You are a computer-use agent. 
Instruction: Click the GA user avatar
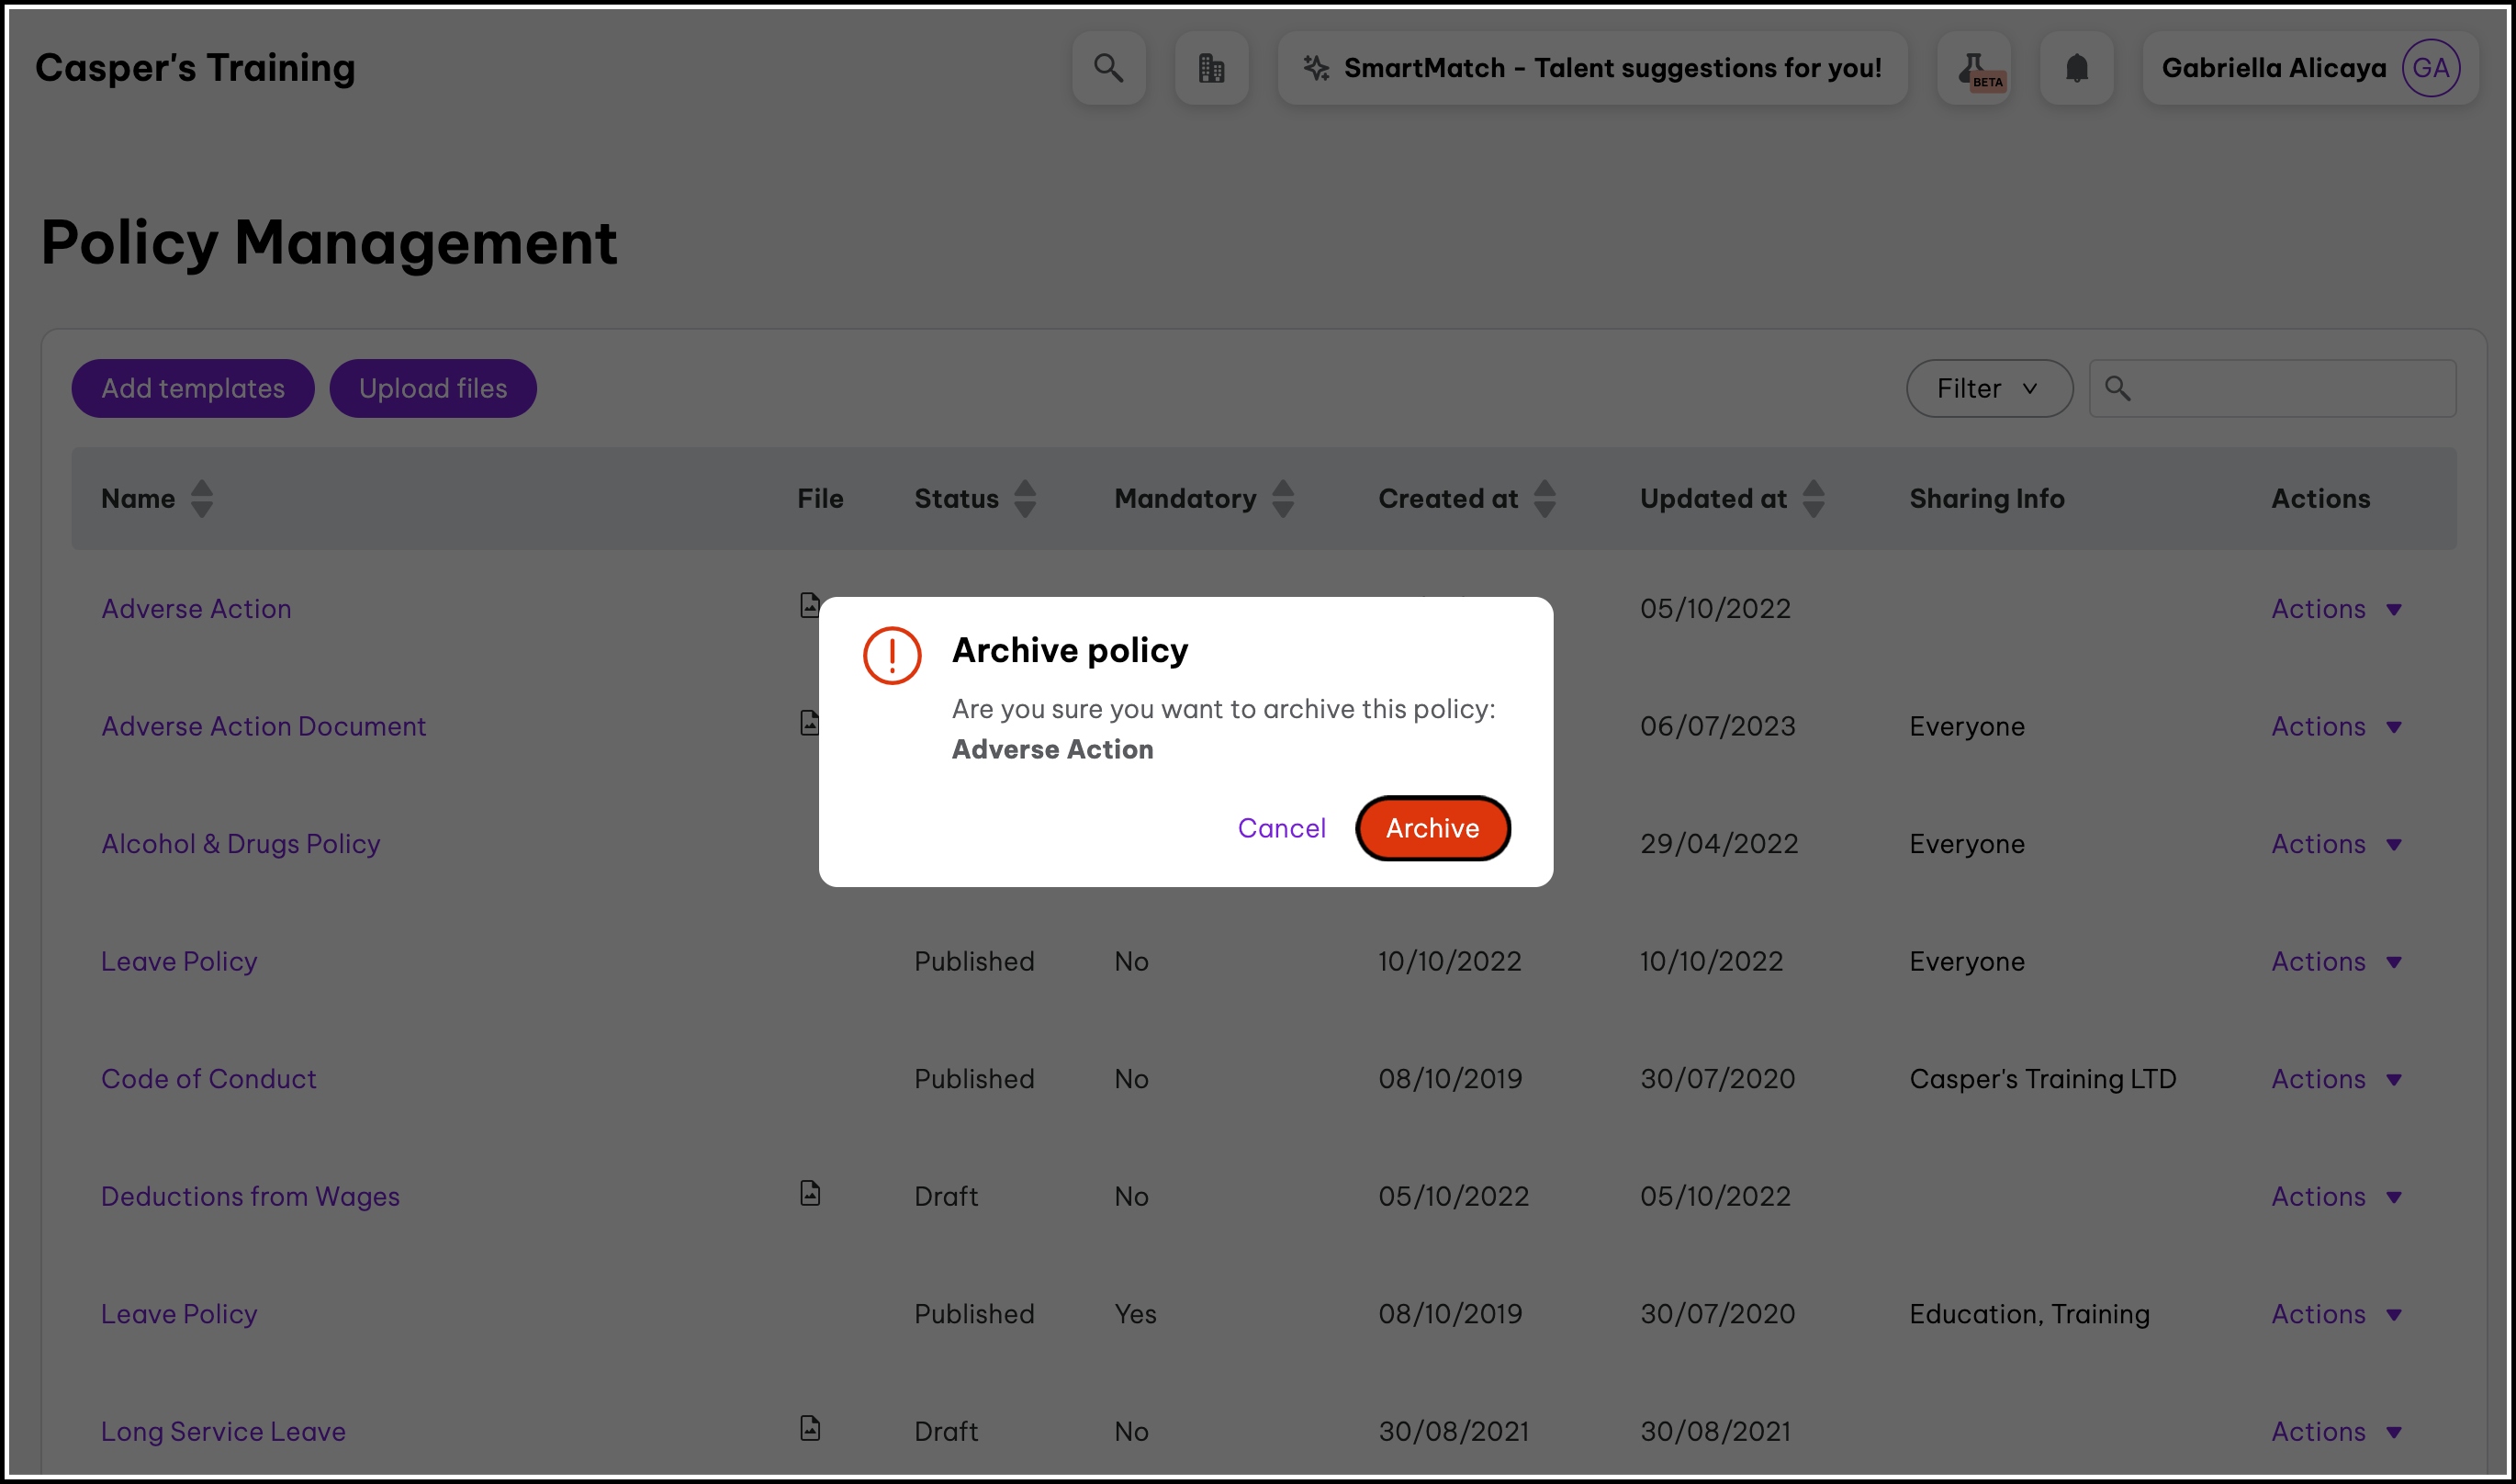[2430, 68]
